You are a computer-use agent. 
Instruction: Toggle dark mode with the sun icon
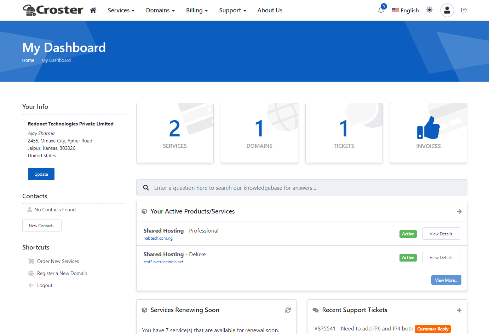click(429, 10)
